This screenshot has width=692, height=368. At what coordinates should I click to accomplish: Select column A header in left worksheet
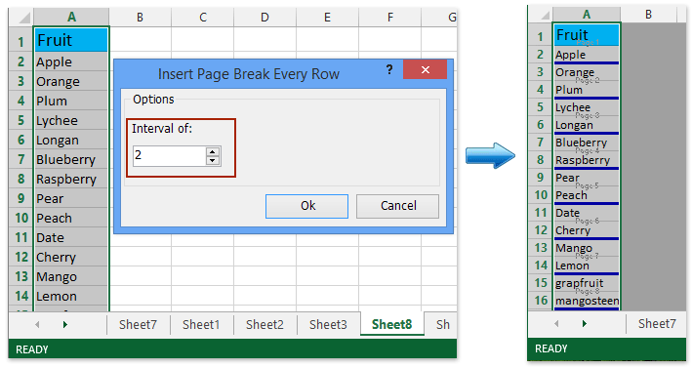(71, 18)
